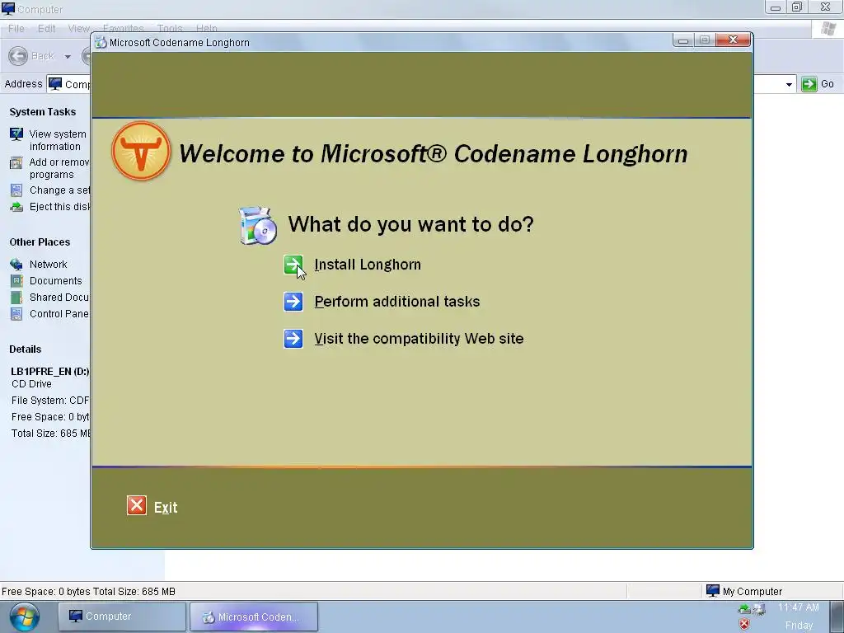Viewport: 844px width, 633px height.
Task: Click the green Install Longhorn arrow icon
Action: tap(293, 265)
